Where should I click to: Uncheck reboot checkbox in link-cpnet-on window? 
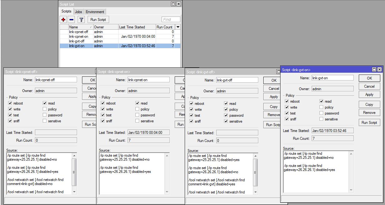point(103,103)
